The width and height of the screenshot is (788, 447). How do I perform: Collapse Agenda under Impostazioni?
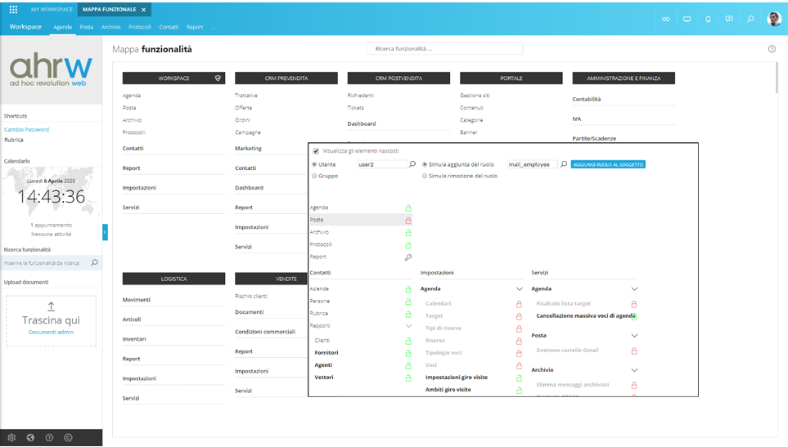click(519, 289)
